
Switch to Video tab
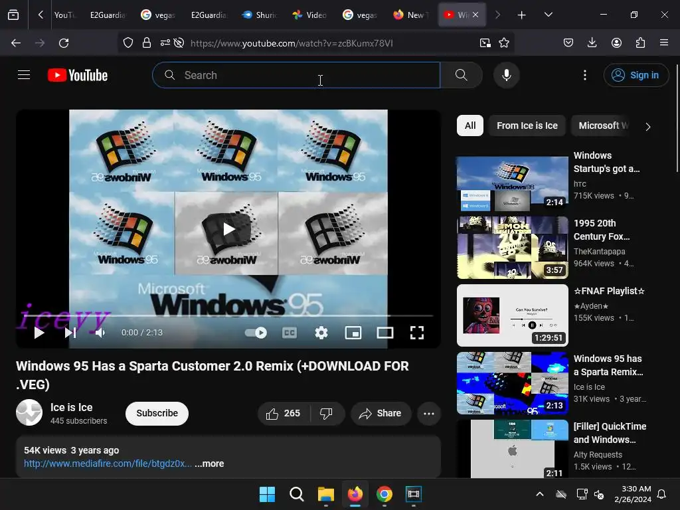tap(309, 15)
